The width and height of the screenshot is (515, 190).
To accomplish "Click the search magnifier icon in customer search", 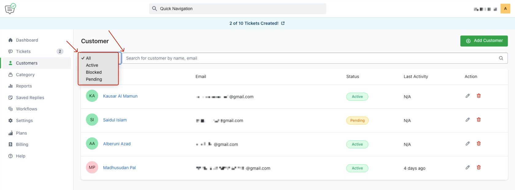I will point(501,58).
